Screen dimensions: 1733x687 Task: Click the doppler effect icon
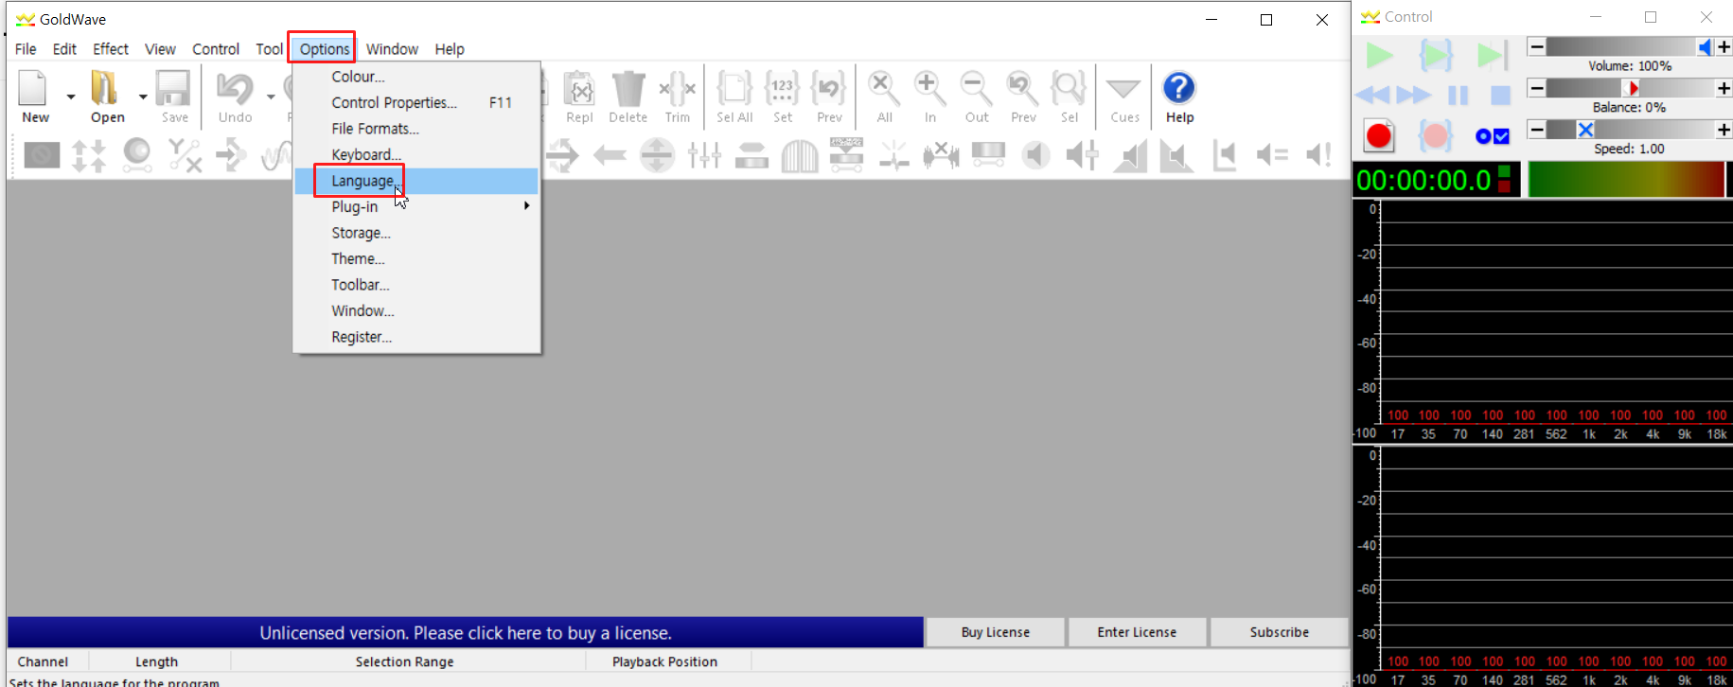tap(136, 155)
